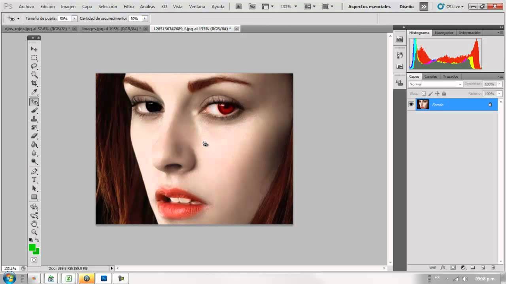Open the Filtro menu

(x=128, y=6)
